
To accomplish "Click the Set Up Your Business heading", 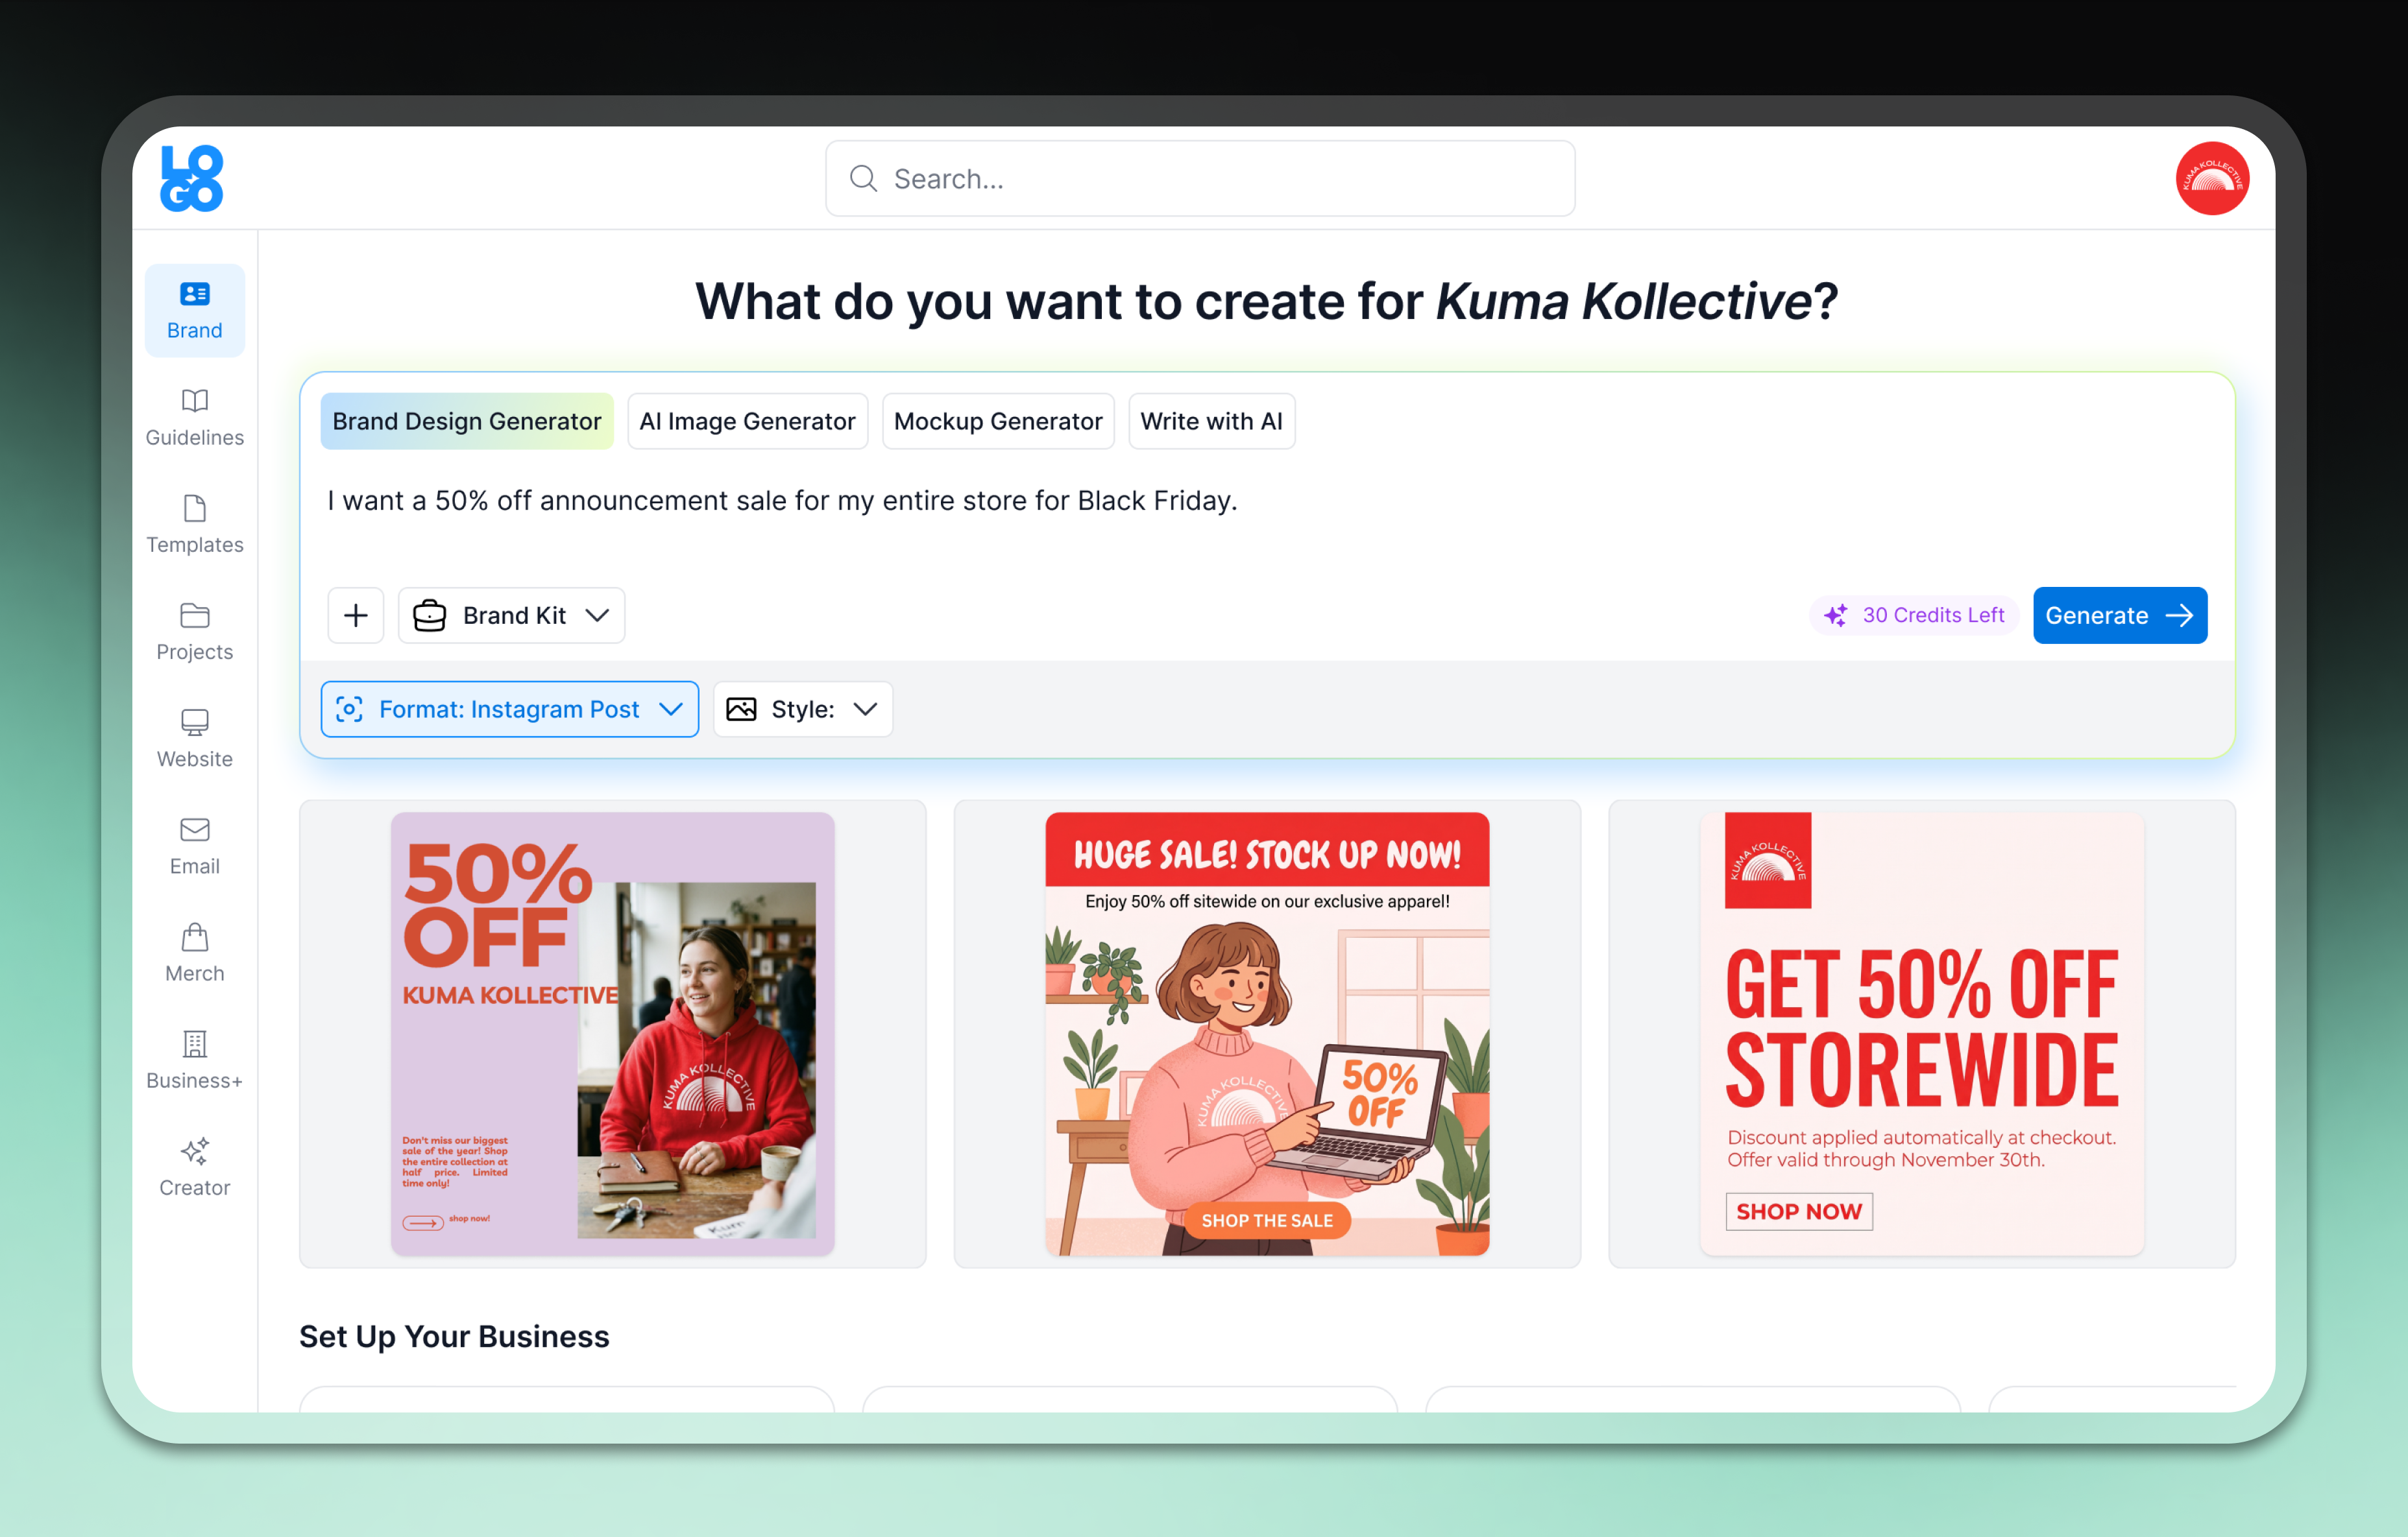I will [x=454, y=1336].
